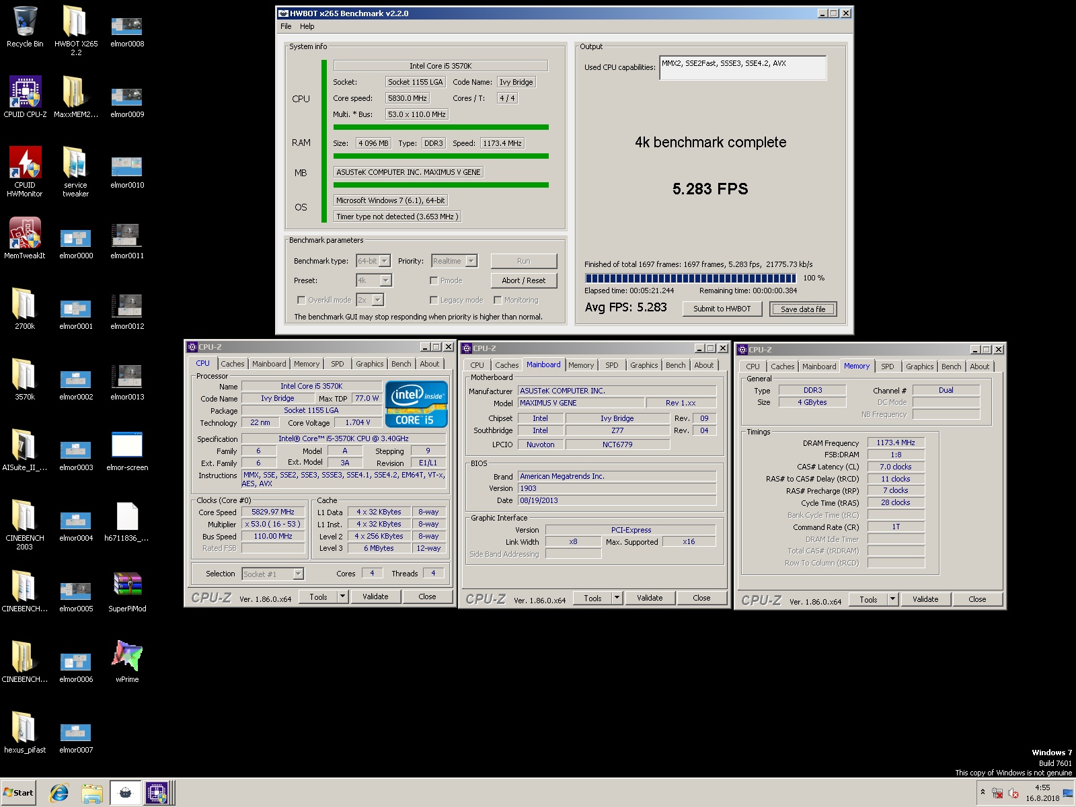Click the Intel Core i5 logo badge
This screenshot has width=1076, height=807.
pos(416,404)
